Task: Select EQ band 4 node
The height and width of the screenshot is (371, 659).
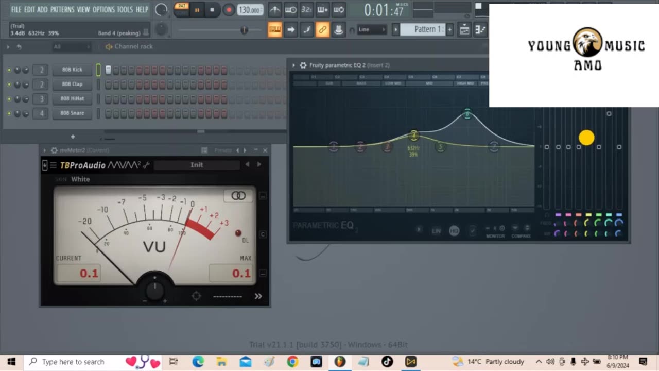Action: click(x=414, y=136)
